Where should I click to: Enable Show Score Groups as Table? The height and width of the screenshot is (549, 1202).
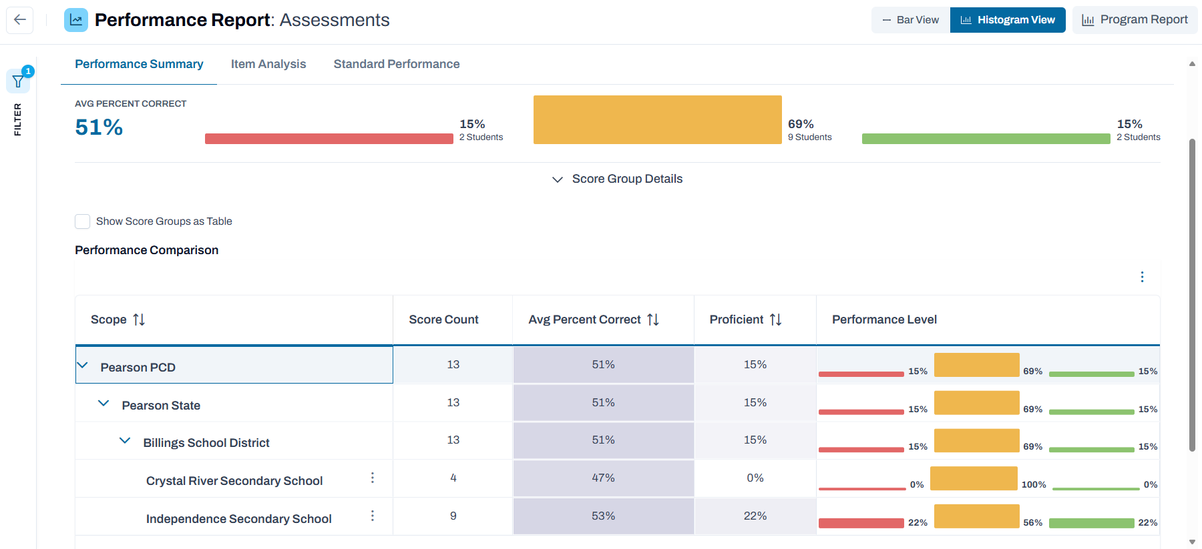pos(82,221)
